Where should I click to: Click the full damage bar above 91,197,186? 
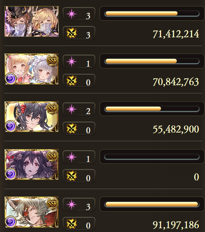[x=152, y=205]
